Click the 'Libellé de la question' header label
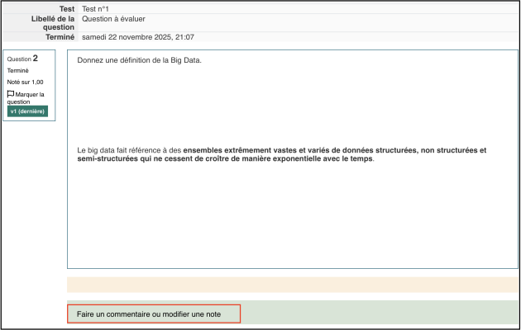Viewport: 521px width, 330px height. [55, 22]
